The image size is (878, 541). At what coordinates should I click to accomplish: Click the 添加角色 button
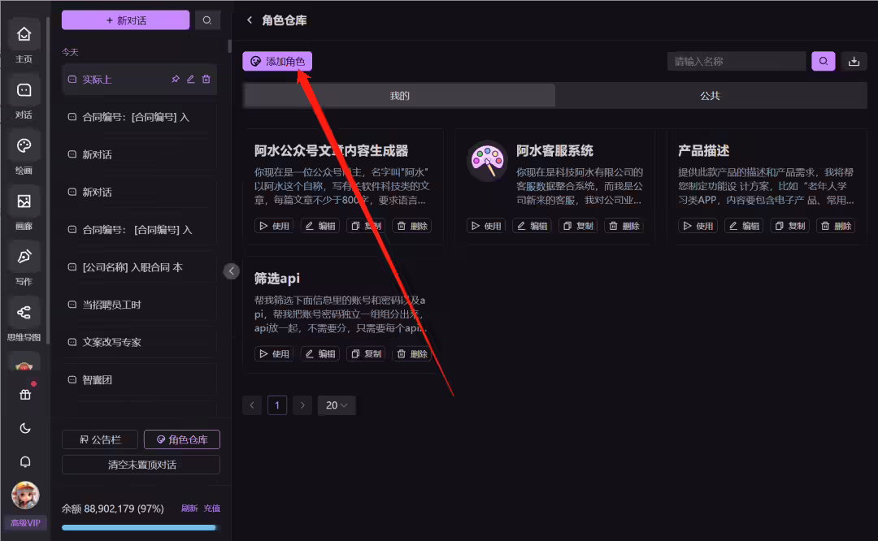coord(277,62)
